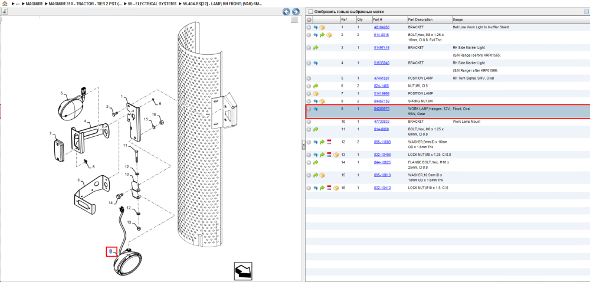The height and width of the screenshot is (282, 590).
Task: Toggle the add circle for part 47730833
Action: (x=309, y=122)
